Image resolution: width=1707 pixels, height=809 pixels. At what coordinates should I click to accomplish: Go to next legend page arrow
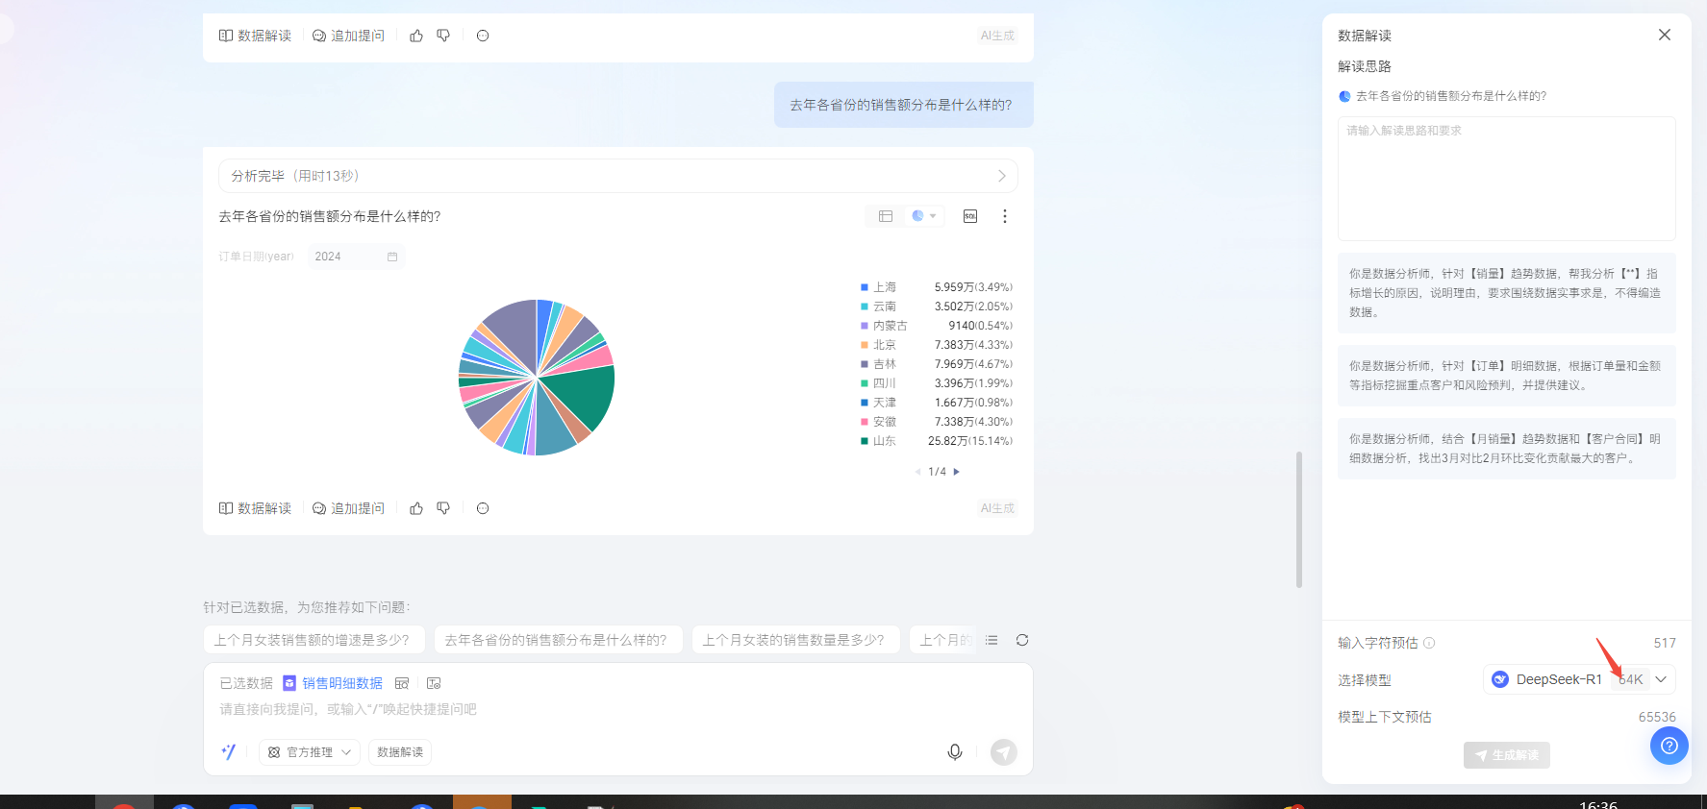(x=956, y=472)
